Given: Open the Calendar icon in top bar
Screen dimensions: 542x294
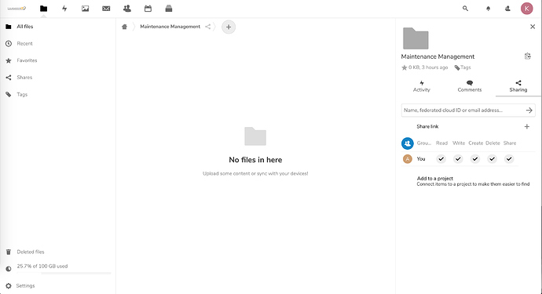Looking at the screenshot, I should click(148, 9).
